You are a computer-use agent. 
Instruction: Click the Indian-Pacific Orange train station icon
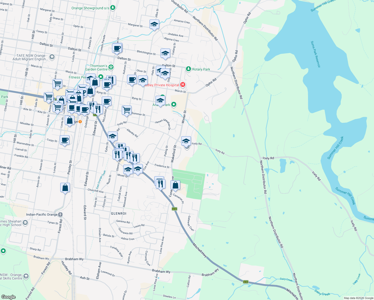(60, 214)
